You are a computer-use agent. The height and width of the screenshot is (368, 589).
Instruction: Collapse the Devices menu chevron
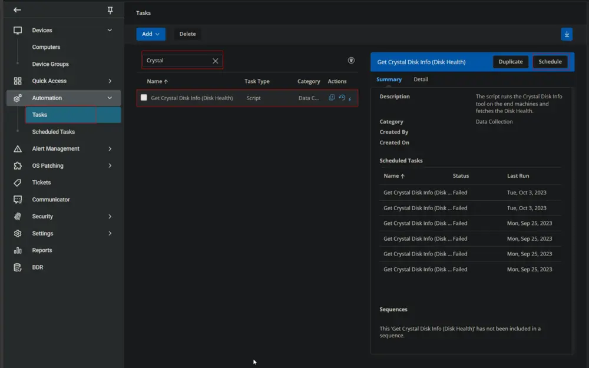point(110,30)
